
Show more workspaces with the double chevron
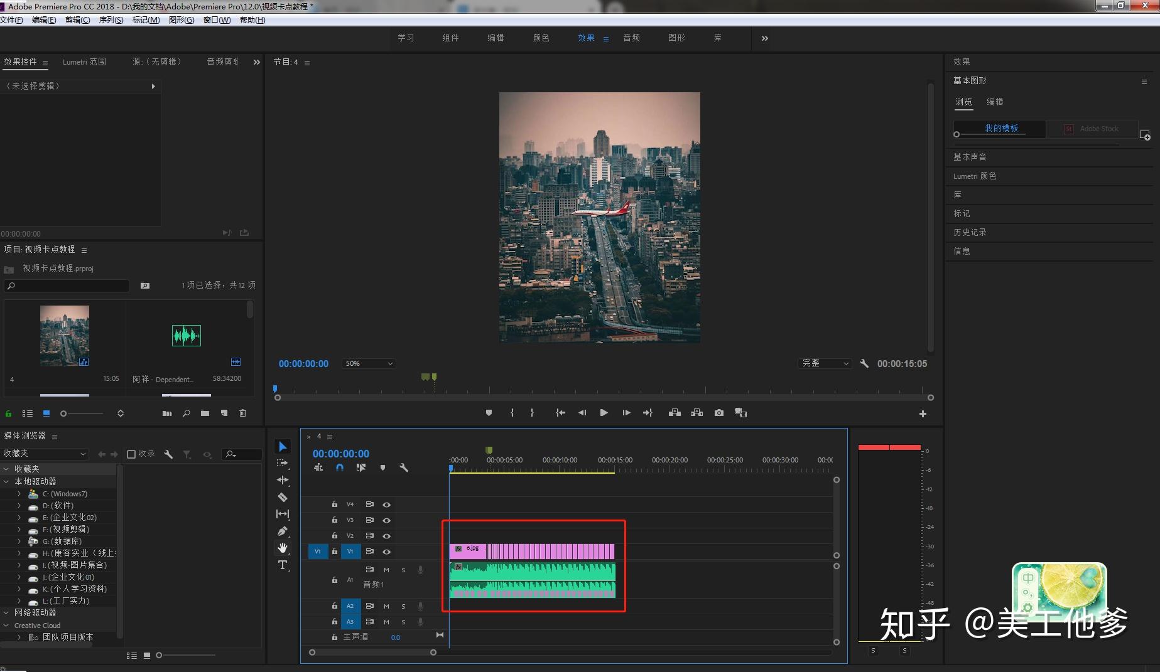pyautogui.click(x=764, y=38)
